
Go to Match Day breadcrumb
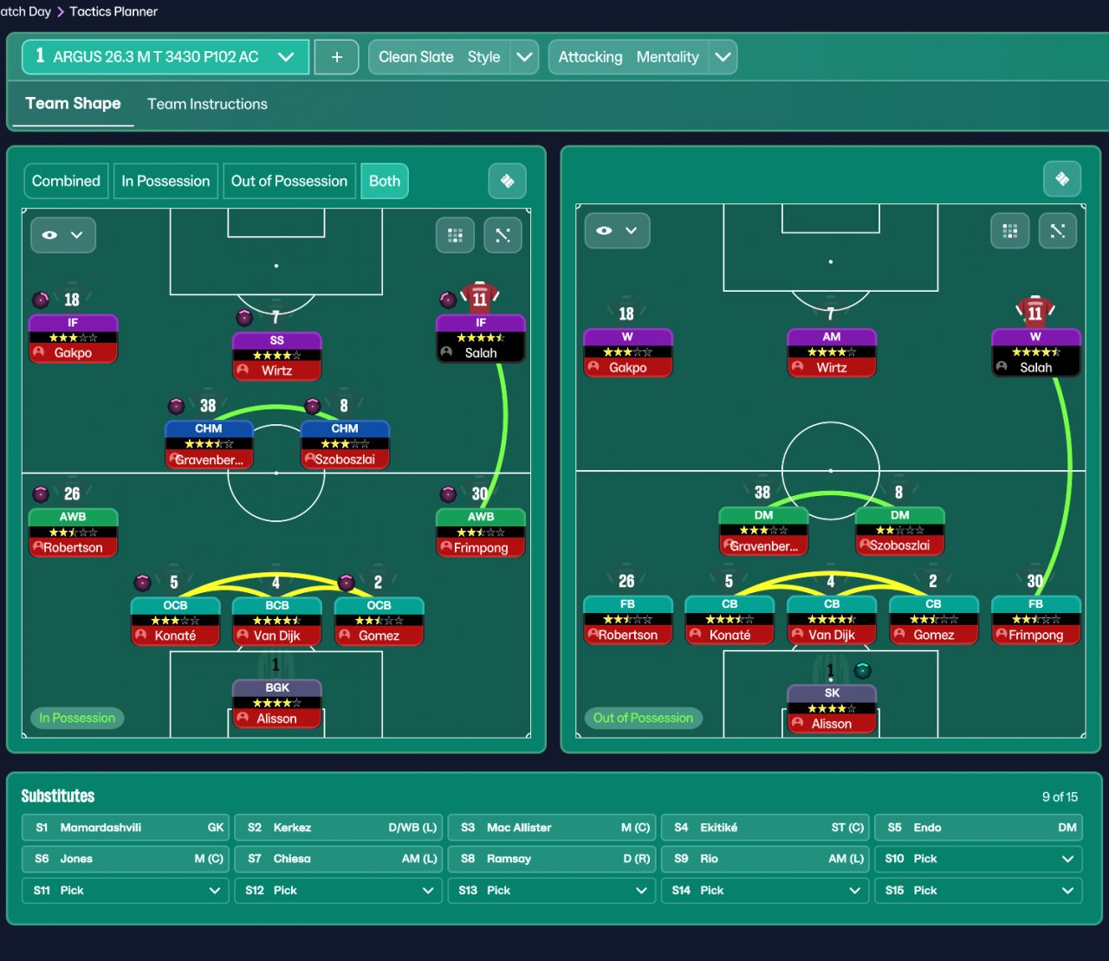click(x=25, y=11)
